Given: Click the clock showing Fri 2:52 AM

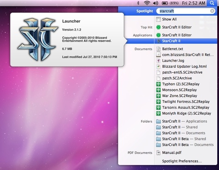Looking at the screenshot, I should pyautogui.click(x=193, y=3).
